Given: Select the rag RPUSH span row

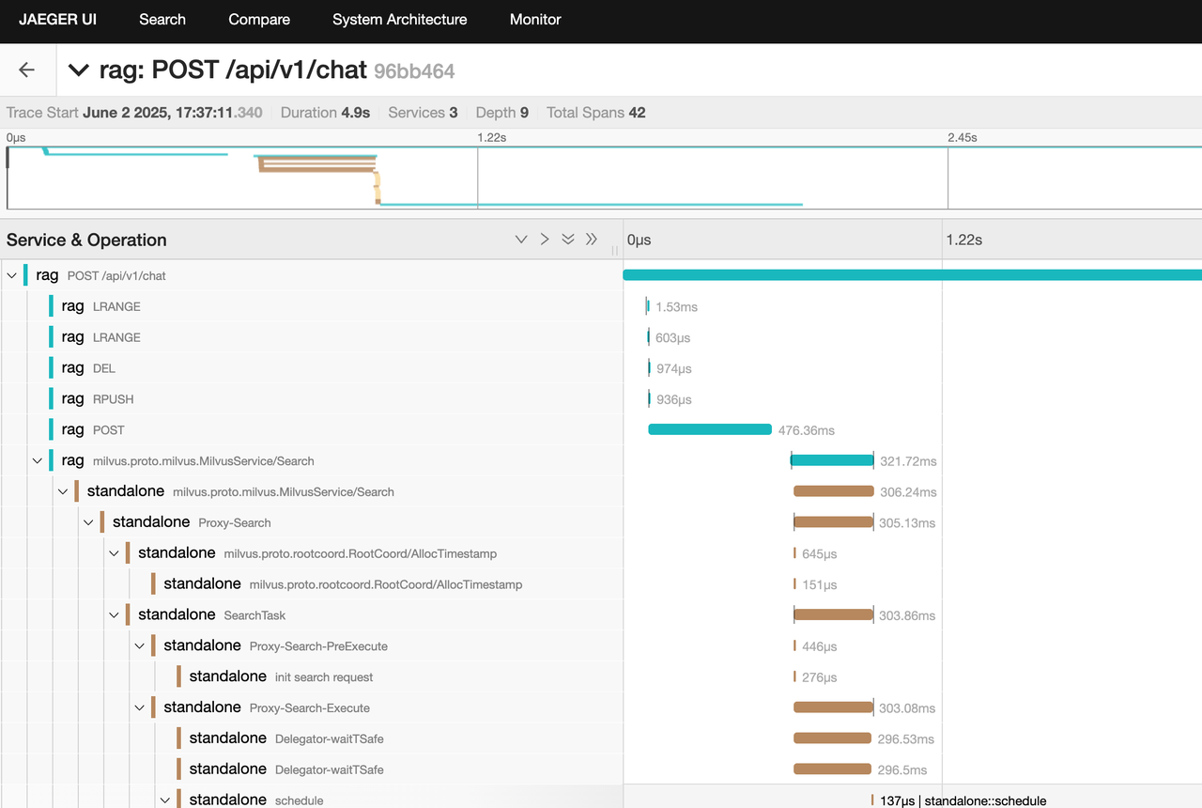Looking at the screenshot, I should [336, 398].
